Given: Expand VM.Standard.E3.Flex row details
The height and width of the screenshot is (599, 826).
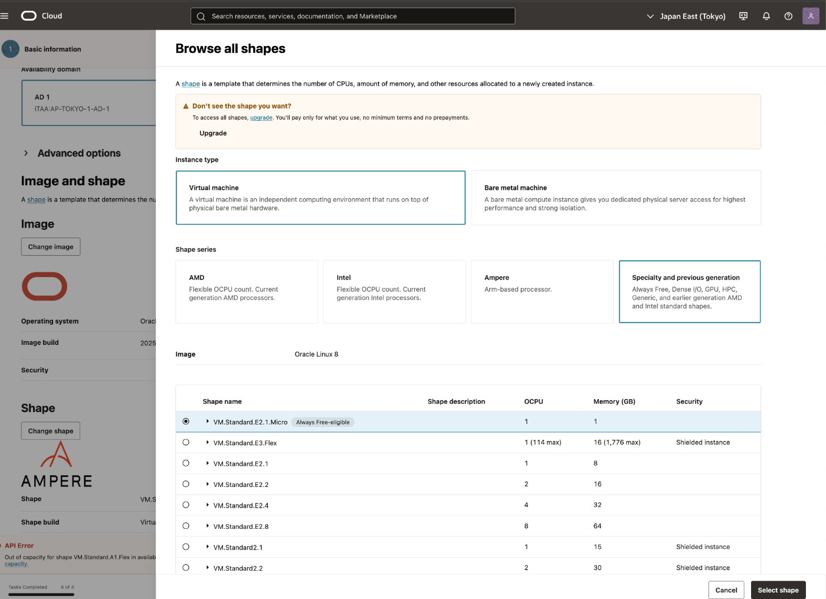Looking at the screenshot, I should point(208,442).
